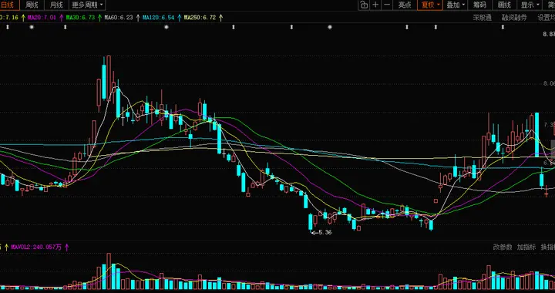Open the 更多周期 periods dropdown
This screenshot has width=555, height=293.
[87, 5]
